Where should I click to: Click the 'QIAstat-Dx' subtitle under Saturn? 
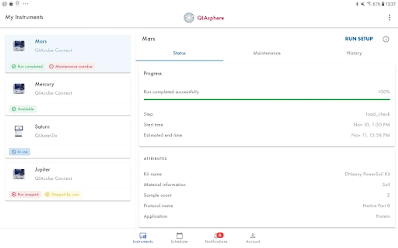46,136
